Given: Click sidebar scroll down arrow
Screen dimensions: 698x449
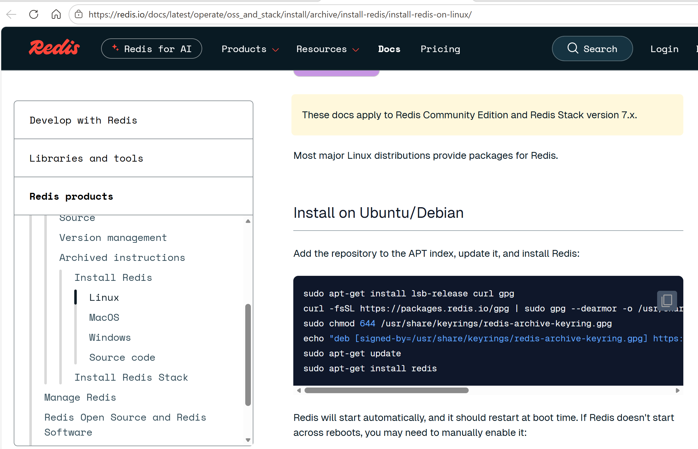Looking at the screenshot, I should click(x=248, y=440).
